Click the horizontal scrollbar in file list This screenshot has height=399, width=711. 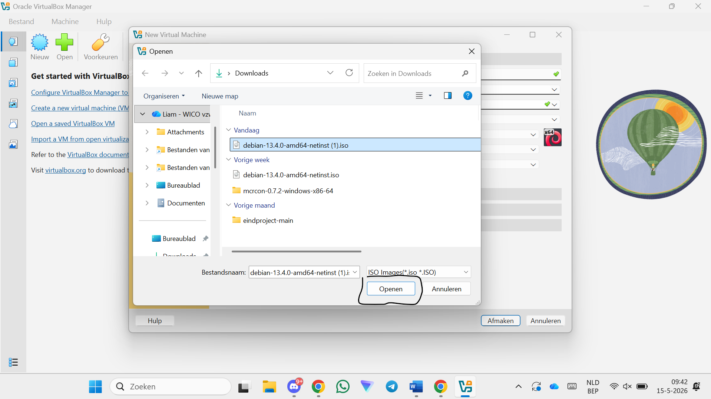(296, 252)
